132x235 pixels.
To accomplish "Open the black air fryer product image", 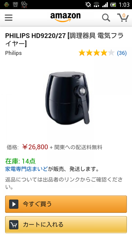I will pyautogui.click(x=68, y=98).
